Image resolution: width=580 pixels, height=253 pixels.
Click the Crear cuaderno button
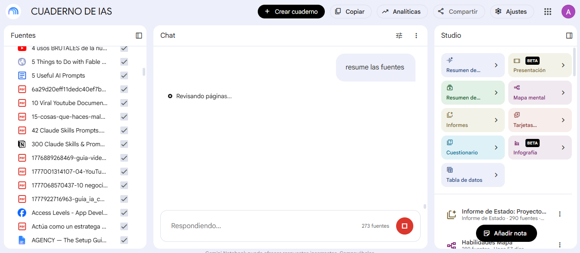click(291, 12)
